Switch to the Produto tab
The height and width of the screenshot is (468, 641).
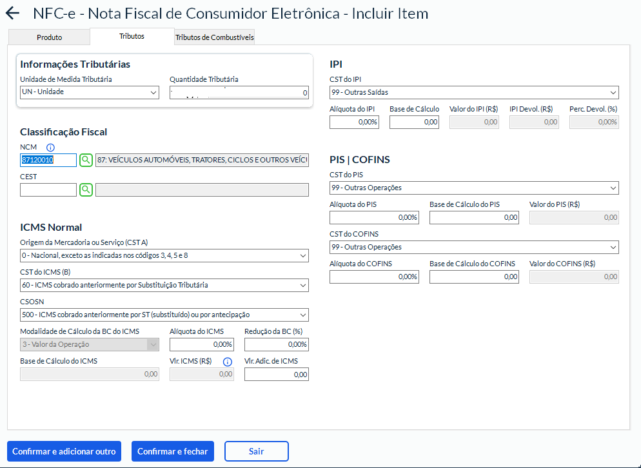(49, 37)
